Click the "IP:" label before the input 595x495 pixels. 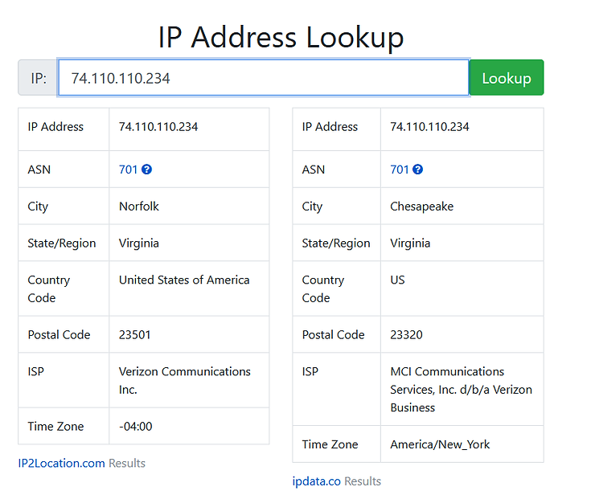pyautogui.click(x=39, y=78)
